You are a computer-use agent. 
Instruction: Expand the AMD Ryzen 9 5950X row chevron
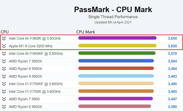click(4, 69)
